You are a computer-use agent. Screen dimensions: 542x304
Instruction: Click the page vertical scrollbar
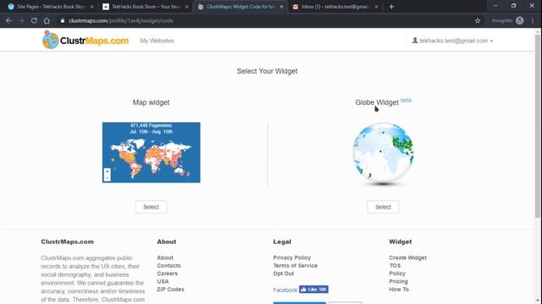tap(538, 126)
